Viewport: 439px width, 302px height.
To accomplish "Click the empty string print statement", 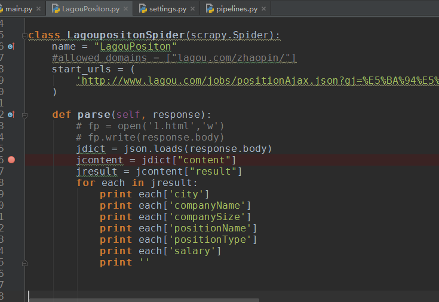I will pos(125,263).
